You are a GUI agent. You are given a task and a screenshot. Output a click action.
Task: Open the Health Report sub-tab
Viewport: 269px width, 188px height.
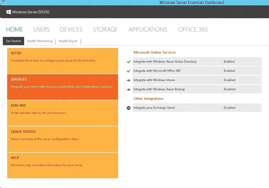68,41
